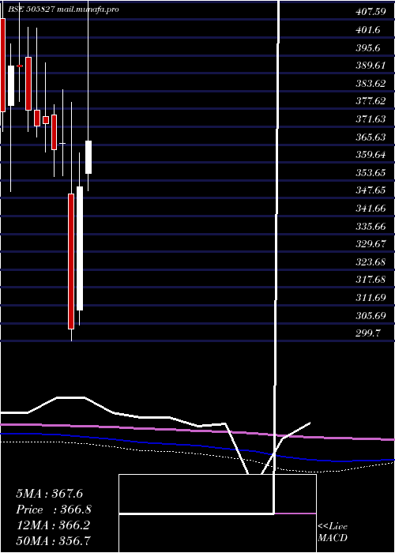
Task: Click the 371.63 price axis label
Action: 371,119
